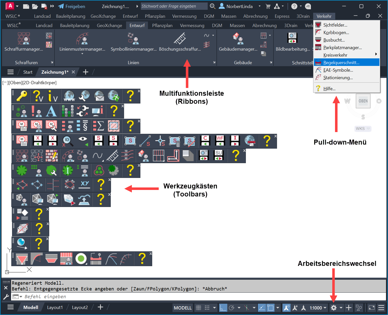This screenshot has width=388, height=315.
Task: Open Hilfe from the Verkehr pull-down menu
Action: pos(329,88)
